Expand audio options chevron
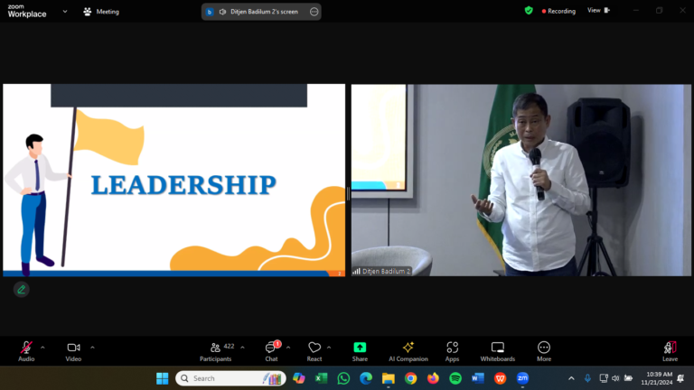This screenshot has width=694, height=390. pos(42,347)
